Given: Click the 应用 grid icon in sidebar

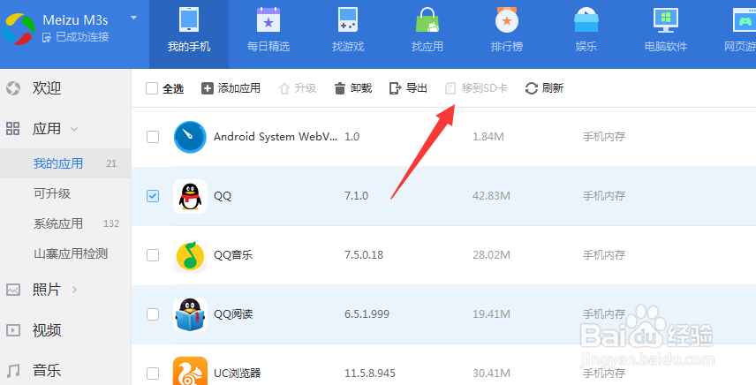Looking at the screenshot, I should coord(13,129).
